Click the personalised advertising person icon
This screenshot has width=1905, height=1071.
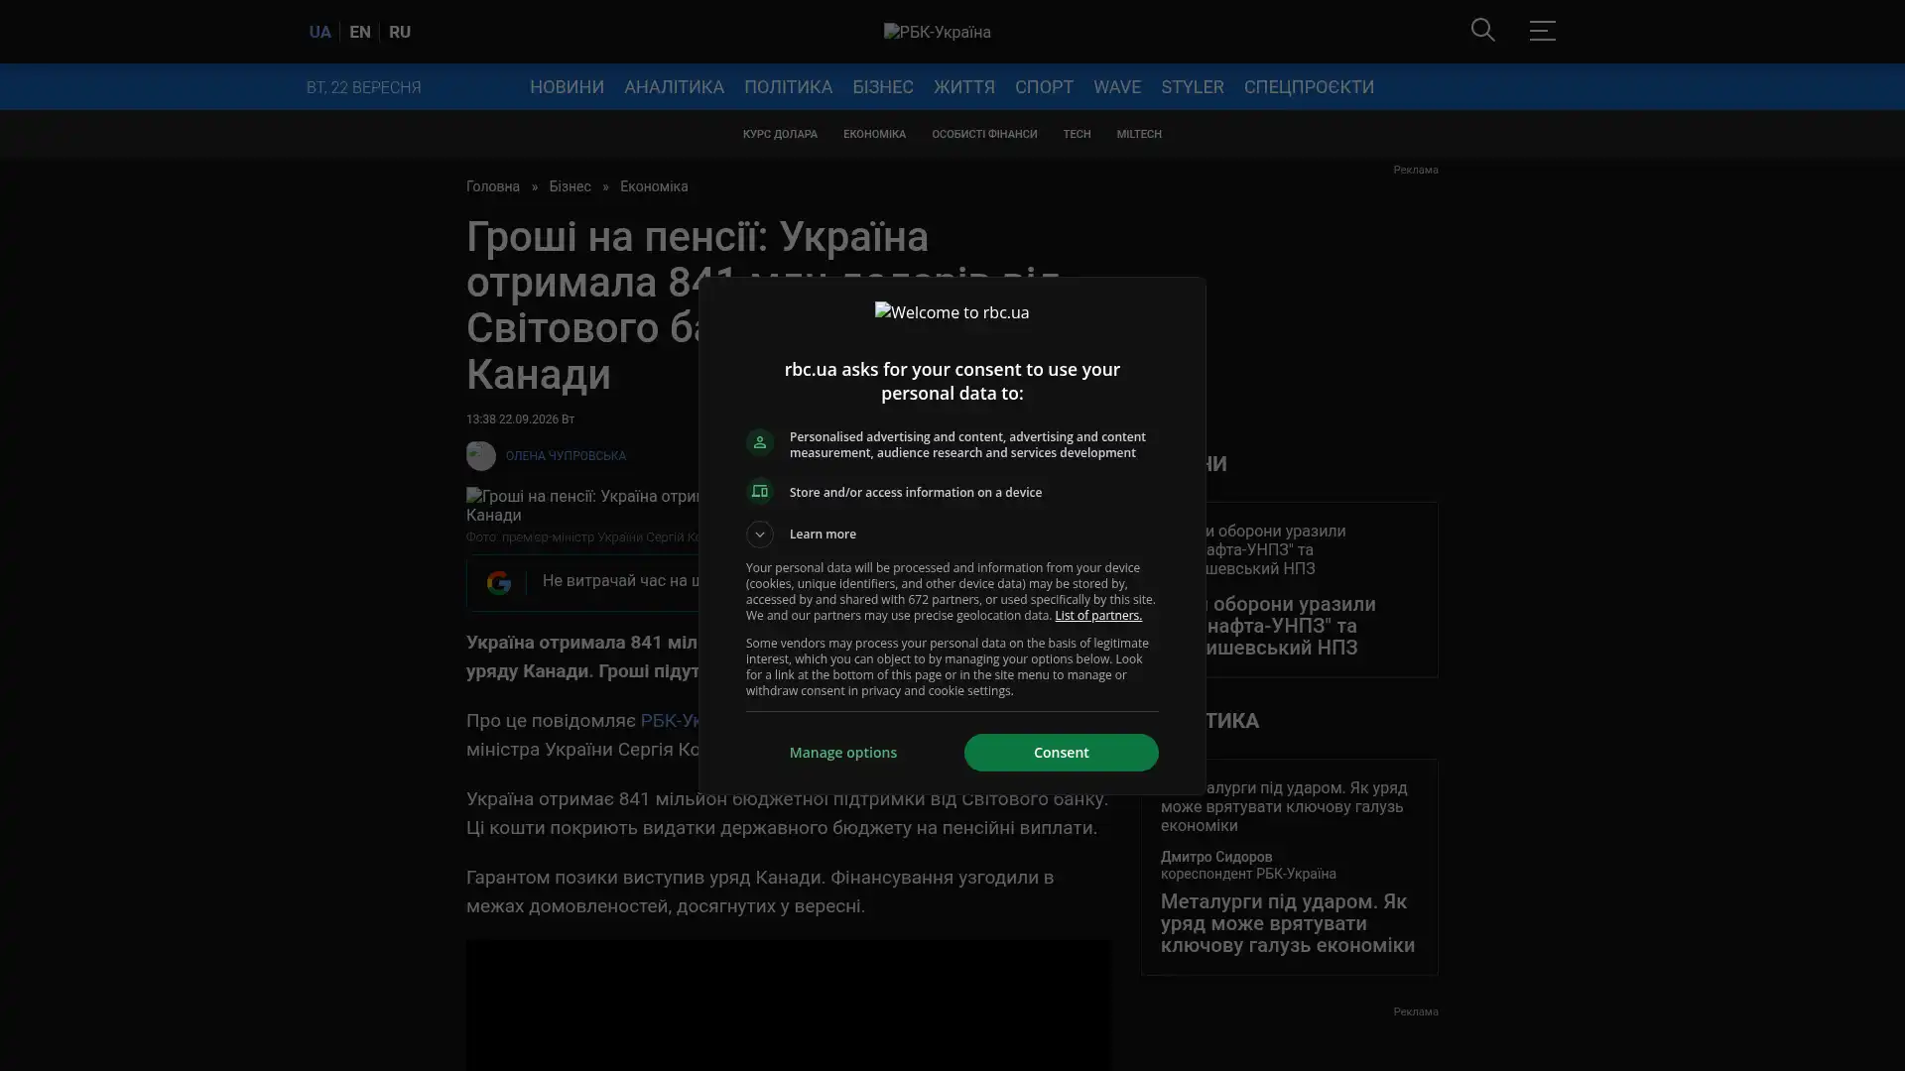point(760,442)
